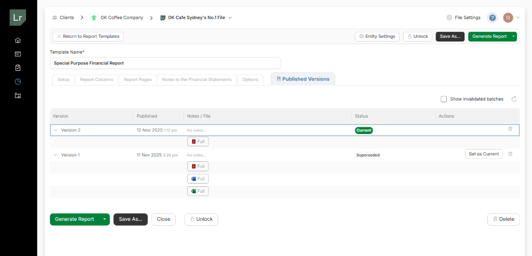This screenshot has height=256, width=532.
Task: Click Return to Report Templates button
Action: (88, 36)
